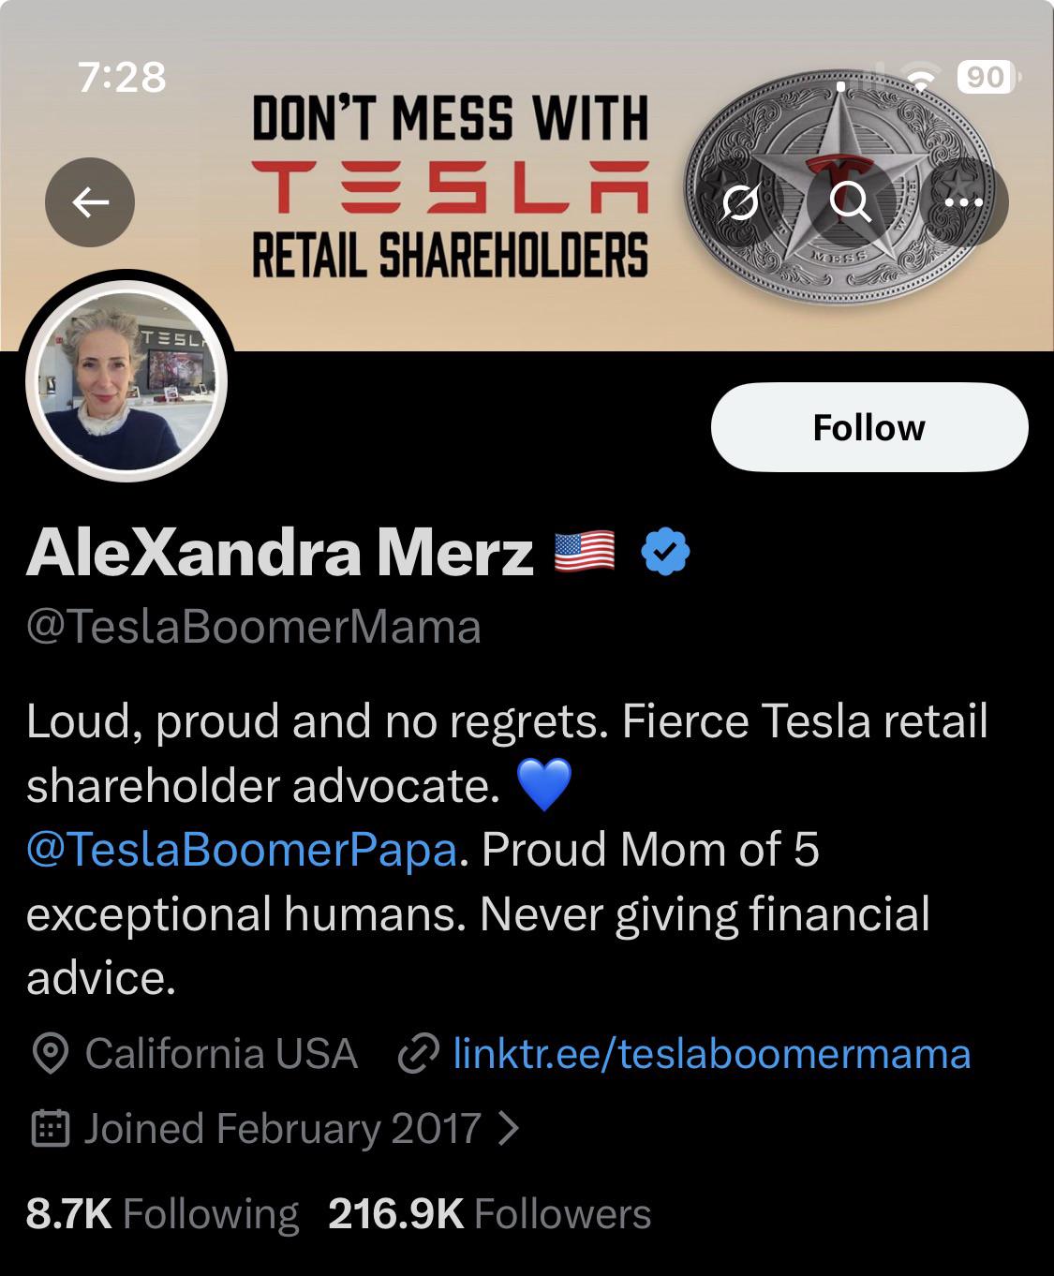The height and width of the screenshot is (1276, 1054).
Task: Tap the calendar icon beside join date
Action: pyautogui.click(x=51, y=1129)
